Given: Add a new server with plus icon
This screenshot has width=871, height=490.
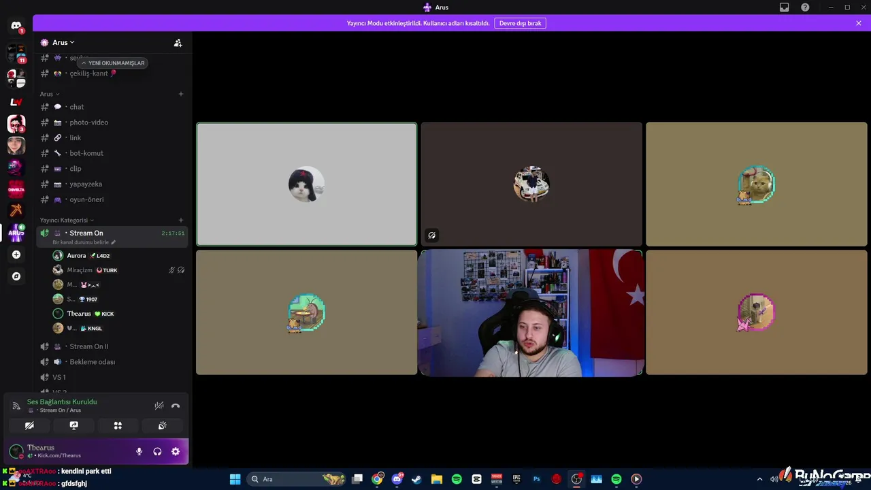Looking at the screenshot, I should tap(16, 255).
